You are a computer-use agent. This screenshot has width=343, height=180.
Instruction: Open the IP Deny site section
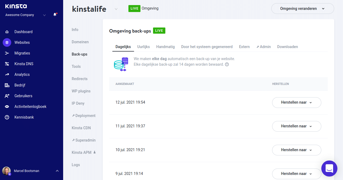point(78,103)
